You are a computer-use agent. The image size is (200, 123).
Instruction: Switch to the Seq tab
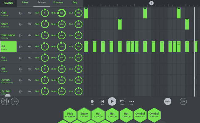coord(75,2)
